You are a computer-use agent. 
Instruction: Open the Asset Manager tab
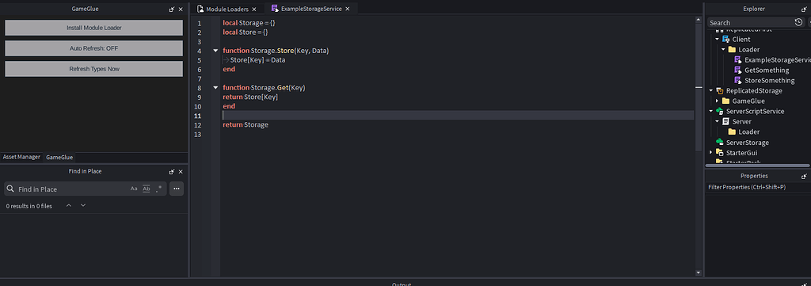pos(21,157)
